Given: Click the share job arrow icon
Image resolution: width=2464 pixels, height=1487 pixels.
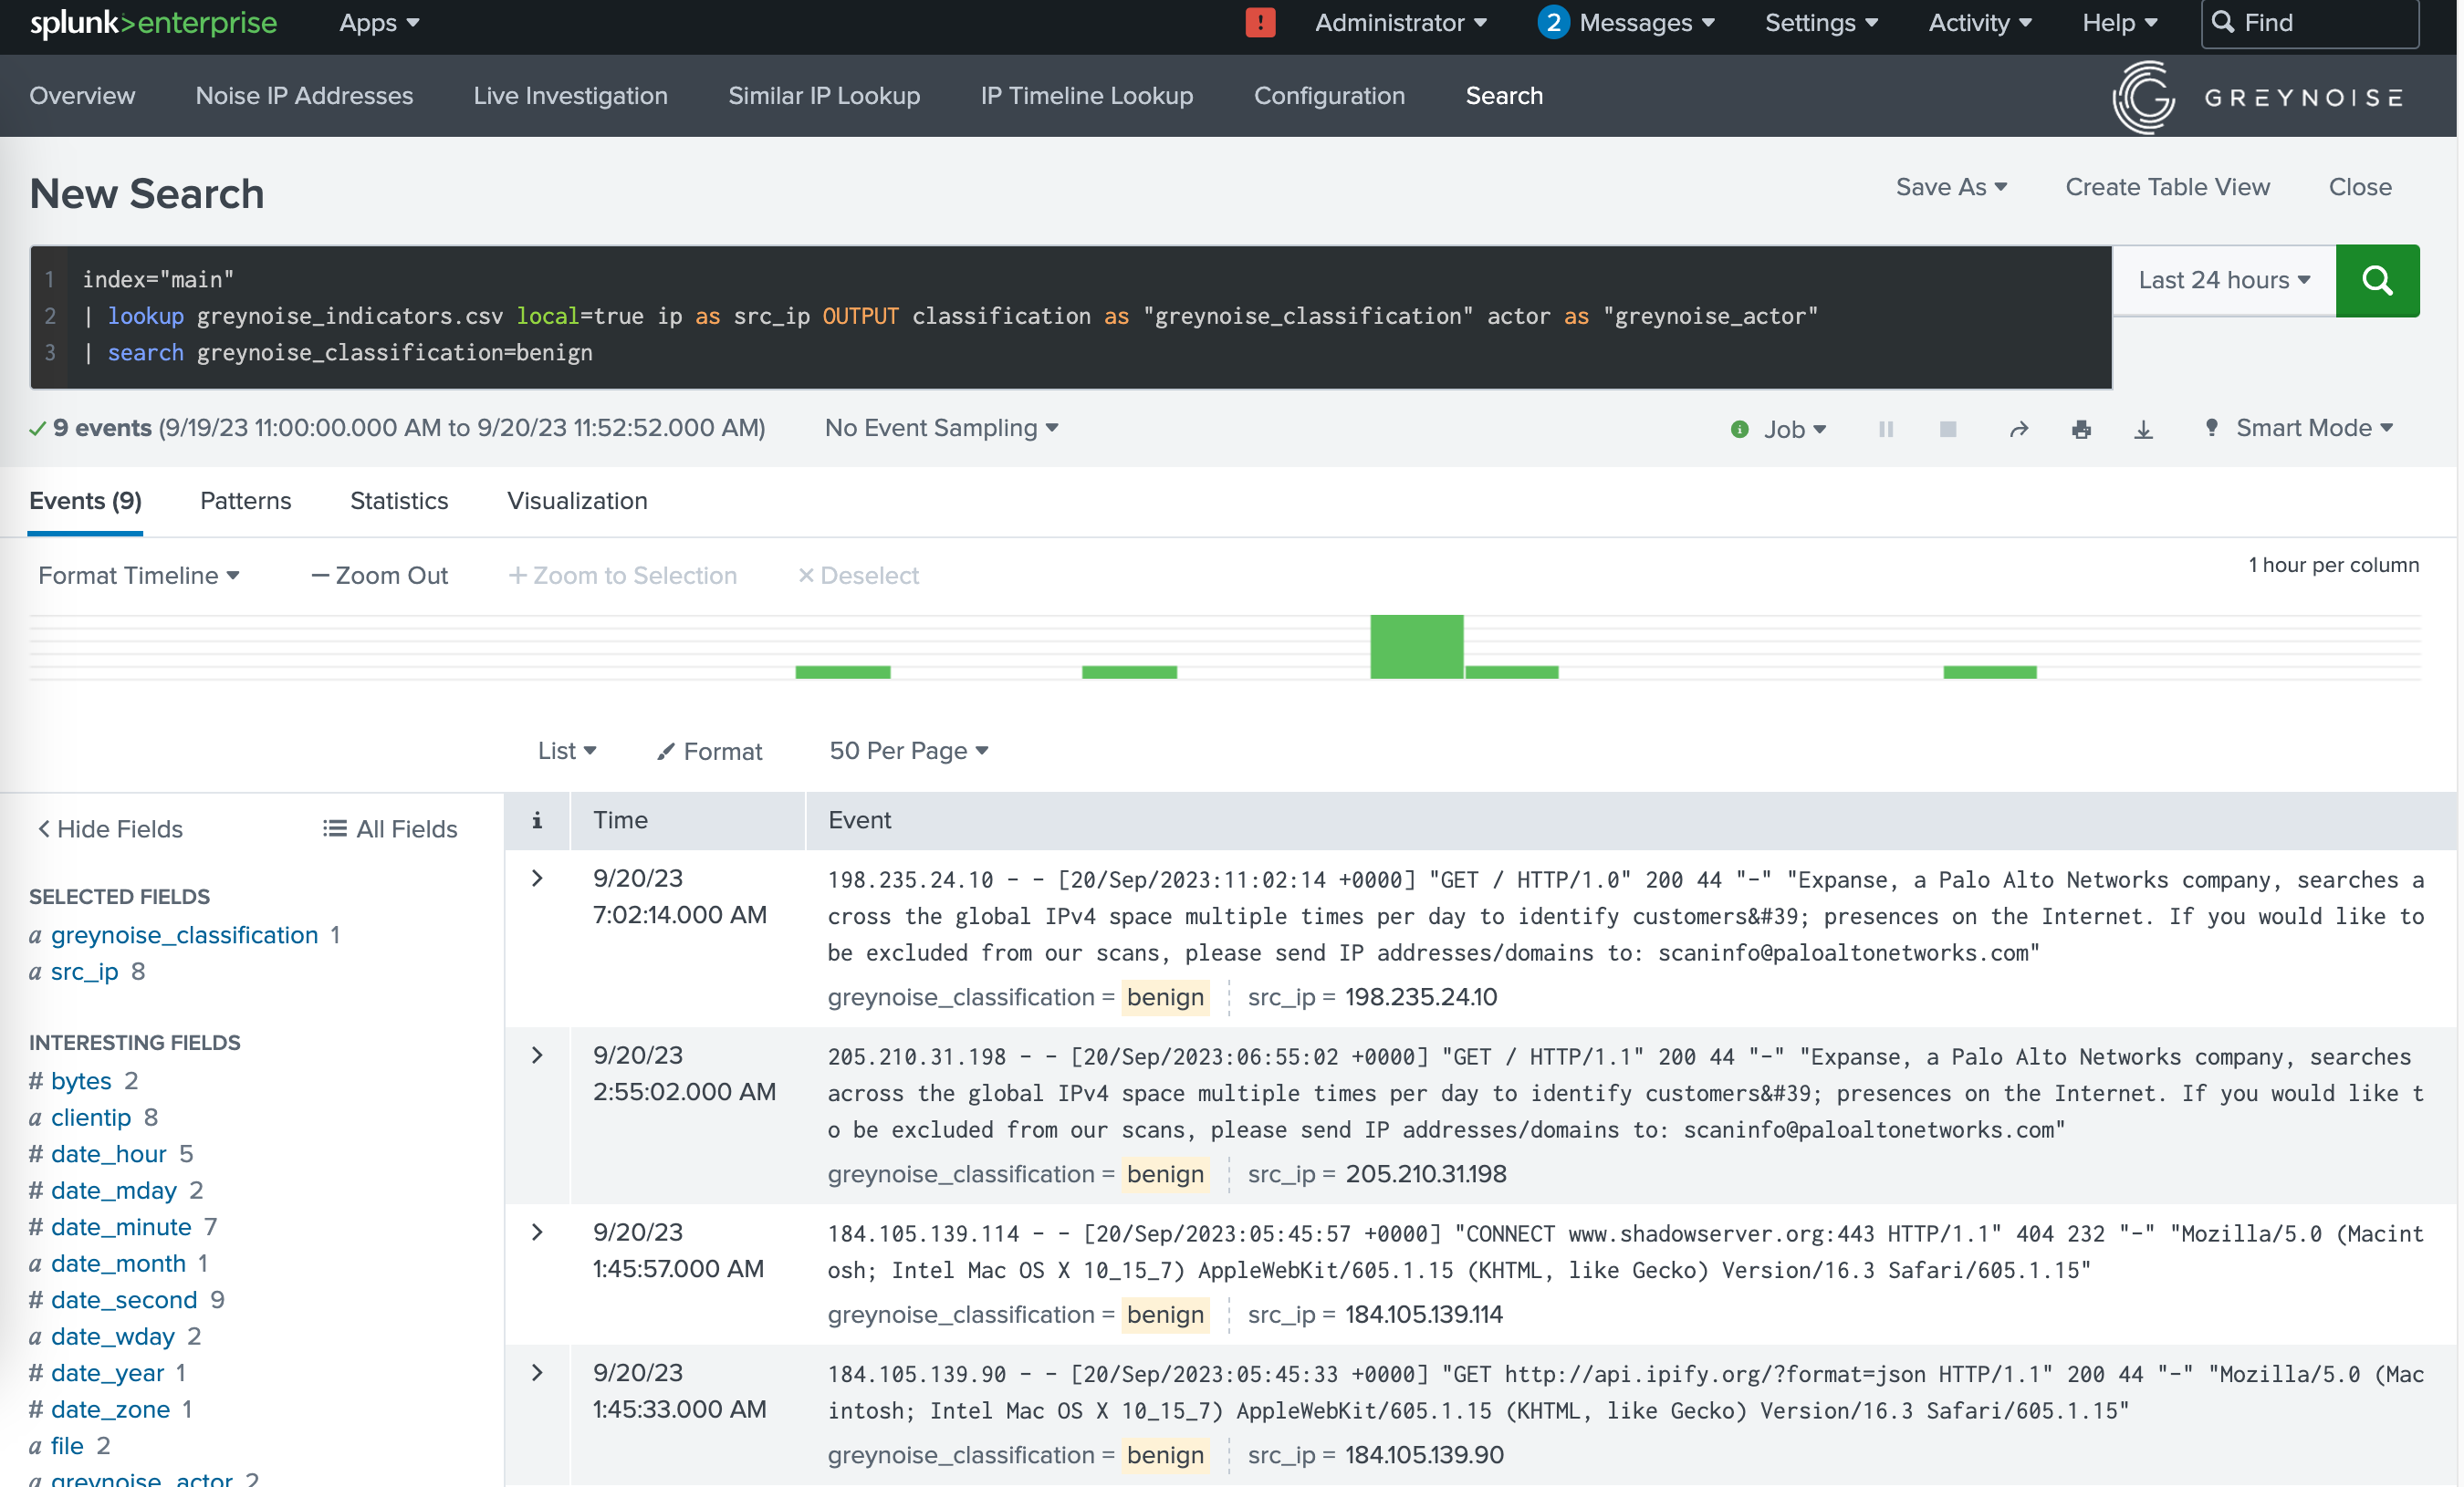Looking at the screenshot, I should click(x=2018, y=429).
